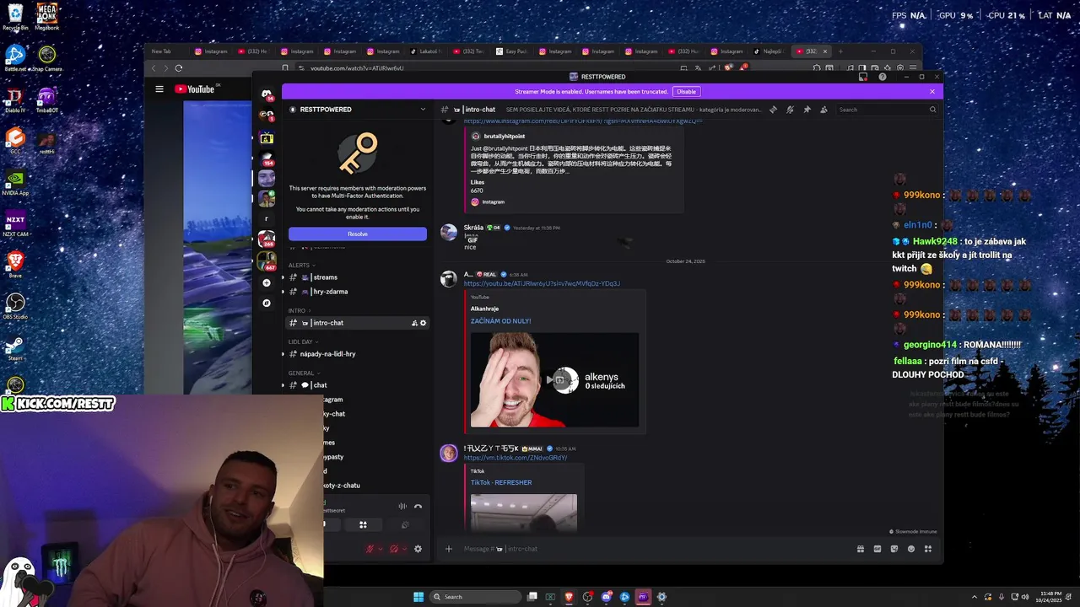Open TikTok - REFRESHER embed title

(501, 483)
